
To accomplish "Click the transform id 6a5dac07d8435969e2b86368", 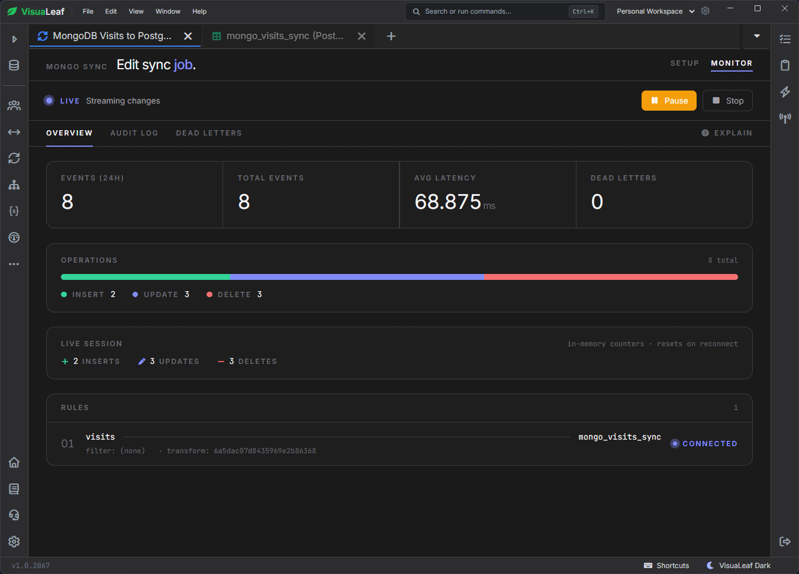I will [x=265, y=451].
